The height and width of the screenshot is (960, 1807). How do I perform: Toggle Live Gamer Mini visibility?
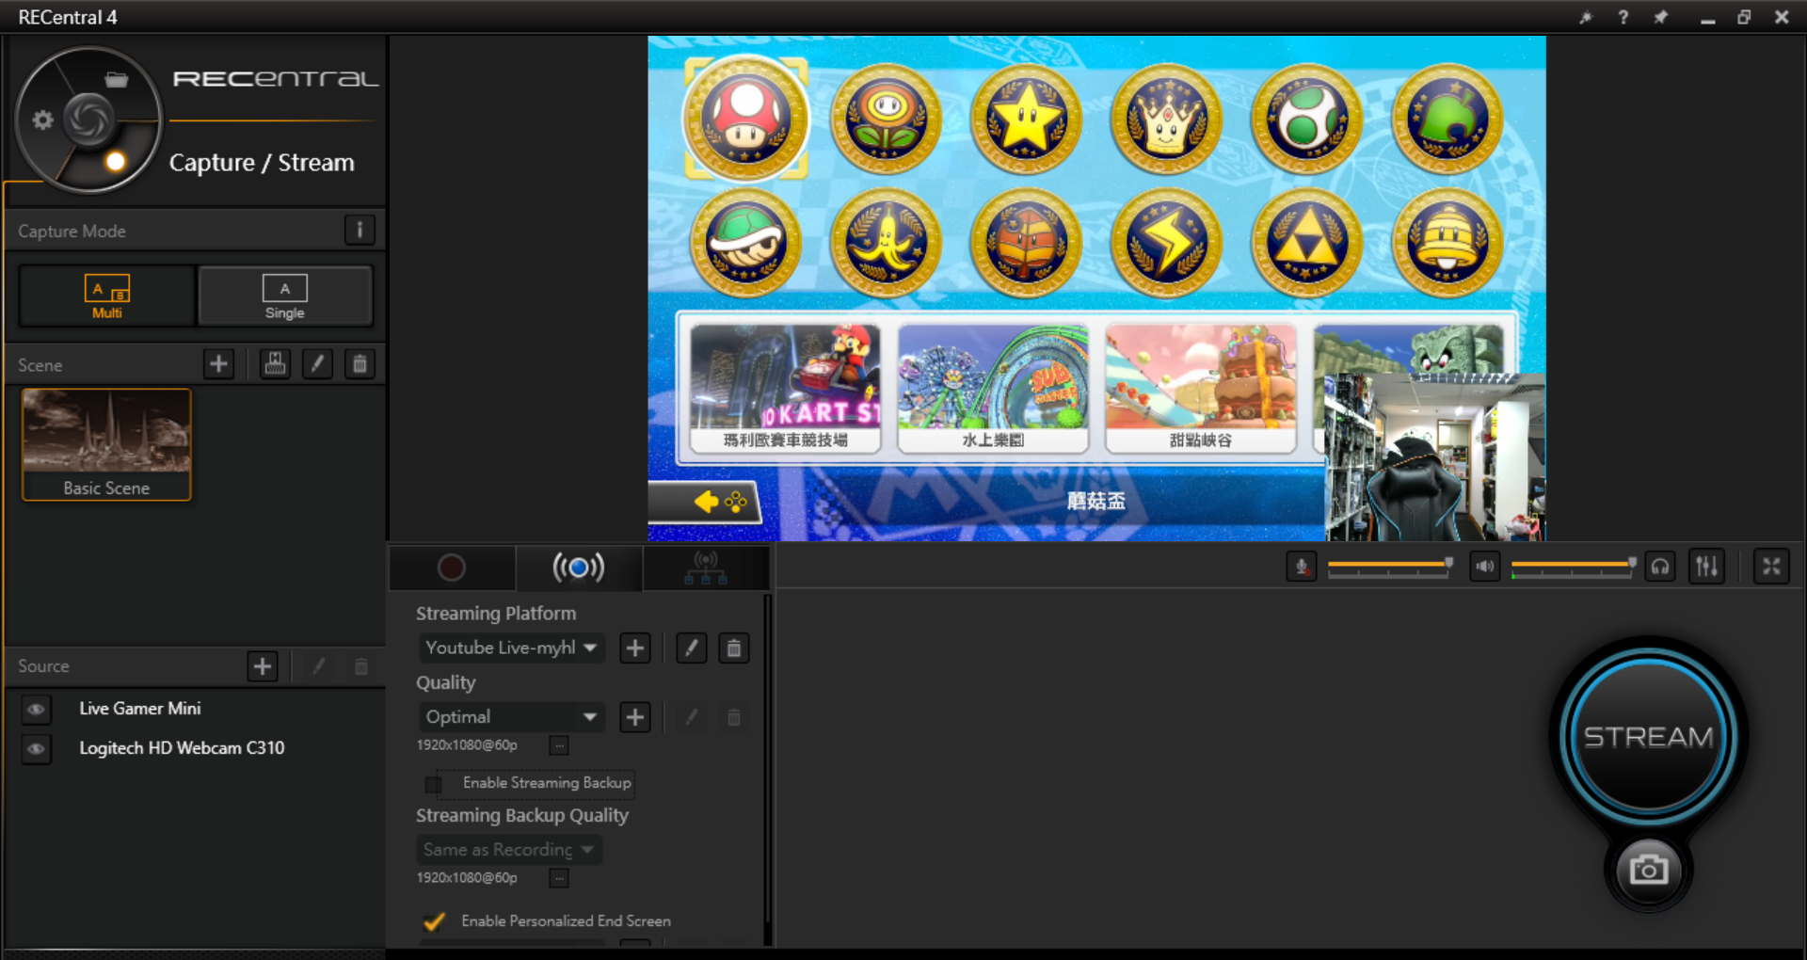coord(36,710)
